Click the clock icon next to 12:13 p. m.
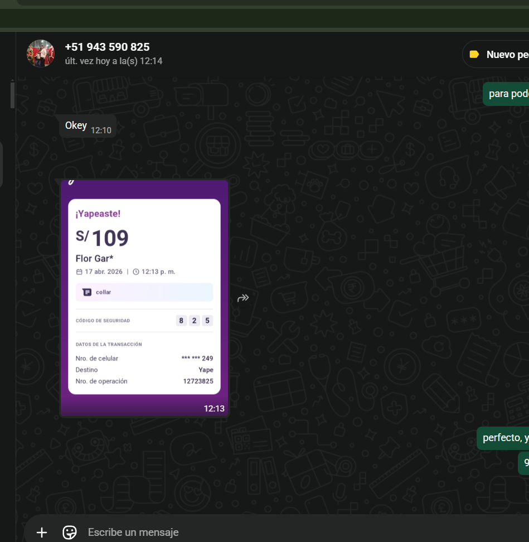This screenshot has width=529, height=542. tap(136, 272)
